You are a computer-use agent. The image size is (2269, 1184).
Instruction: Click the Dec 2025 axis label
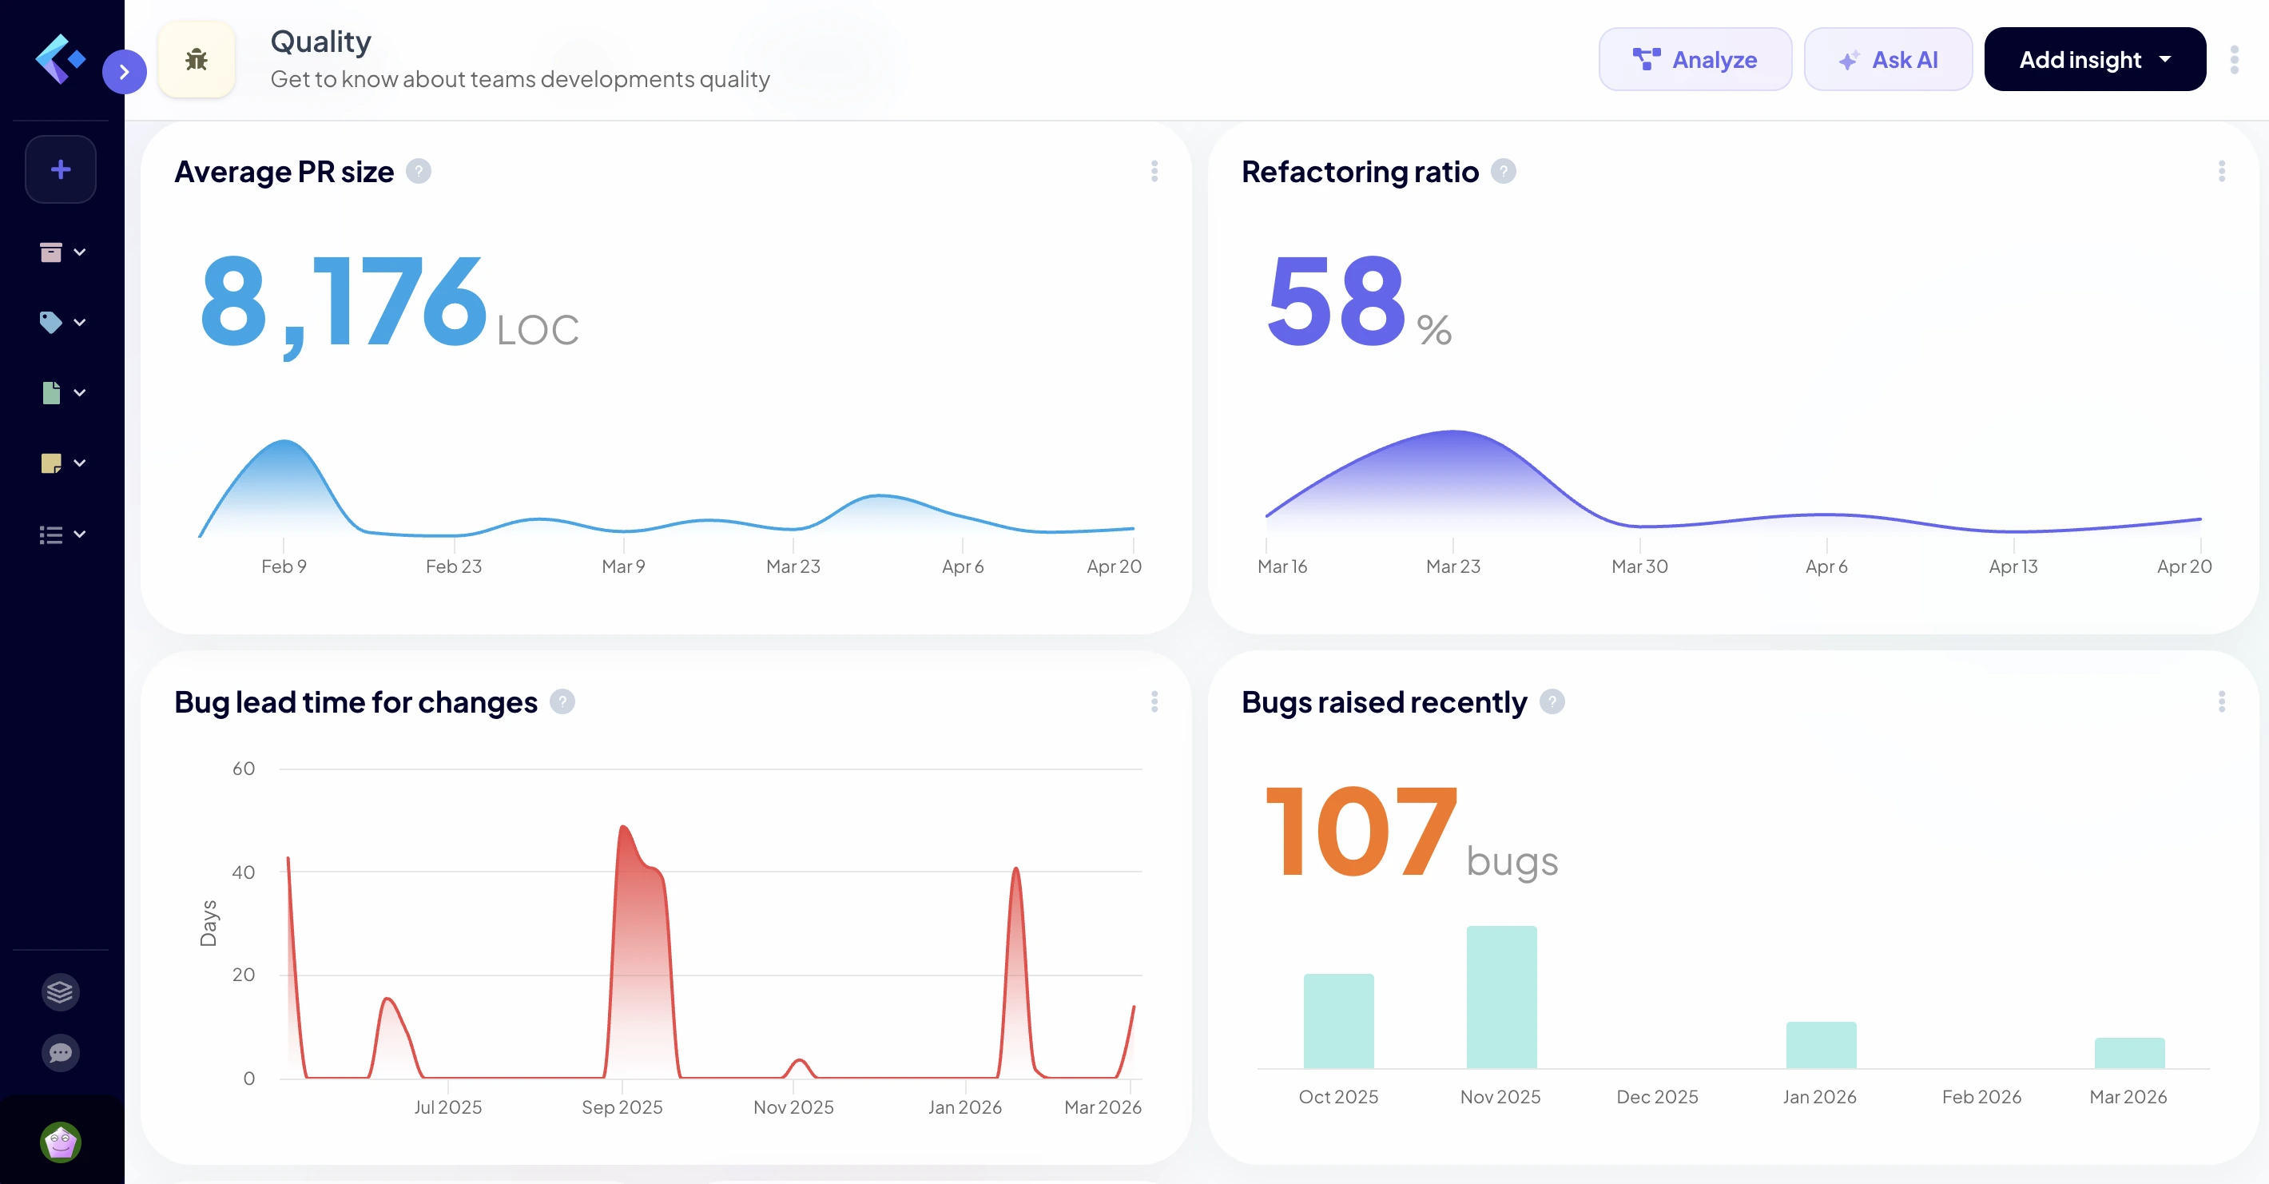coord(1657,1097)
